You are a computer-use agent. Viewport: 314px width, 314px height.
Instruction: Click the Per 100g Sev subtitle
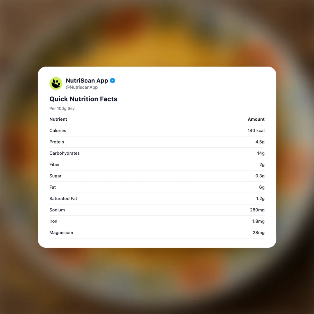(x=62, y=108)
